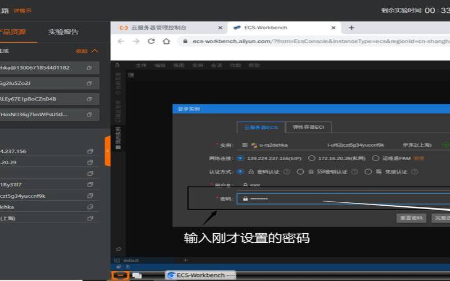Choose SSH密钥认证 key authentication
This screenshot has height=281, width=450.
tap(300, 172)
